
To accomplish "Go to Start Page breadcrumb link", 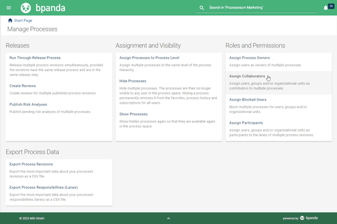I will [x=23, y=21].
